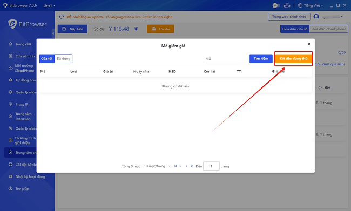Click the Tìm kiếm button

click(261, 59)
